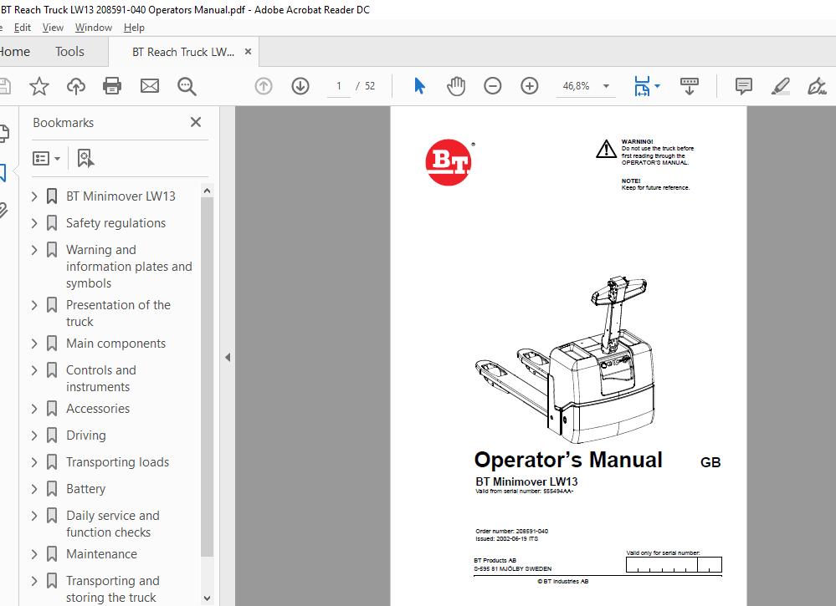Go to Driving bookmark
The height and width of the screenshot is (606, 836).
tap(86, 435)
